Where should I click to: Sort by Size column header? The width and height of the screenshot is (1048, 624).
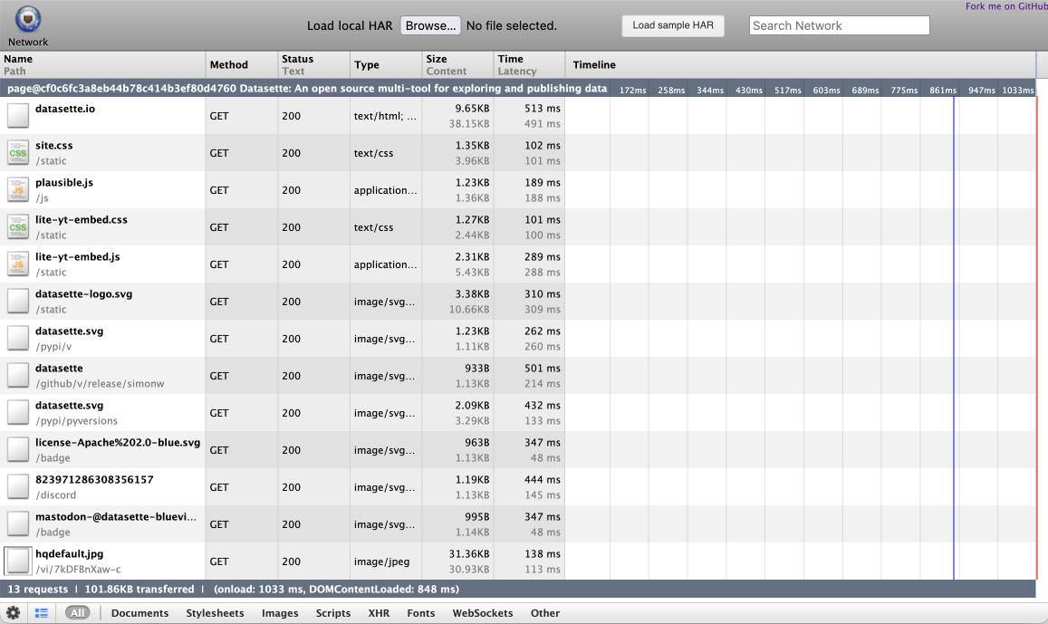tap(457, 65)
